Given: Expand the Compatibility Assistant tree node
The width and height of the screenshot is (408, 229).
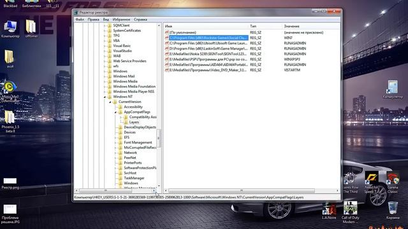Looking at the screenshot, I should pyautogui.click(x=120, y=117).
